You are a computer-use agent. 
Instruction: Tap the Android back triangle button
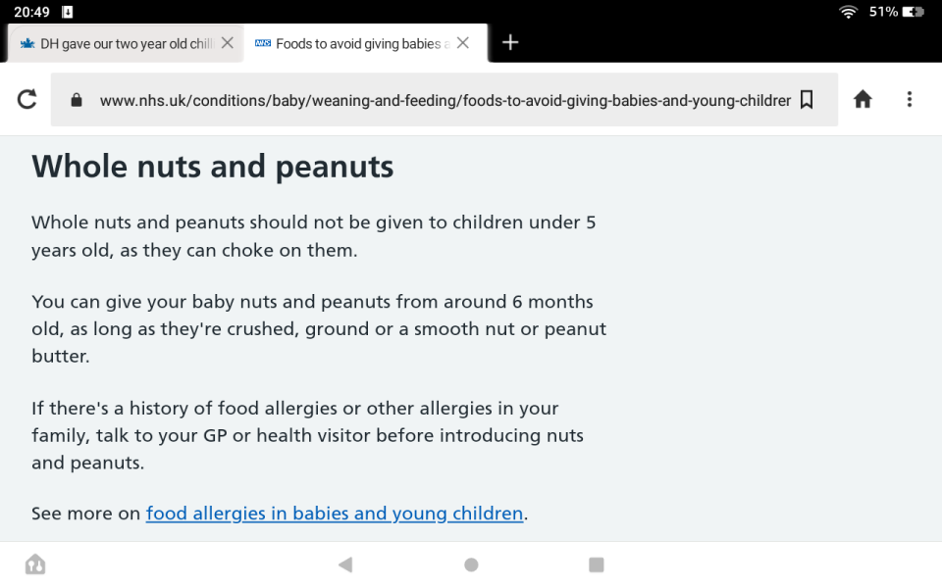(345, 564)
